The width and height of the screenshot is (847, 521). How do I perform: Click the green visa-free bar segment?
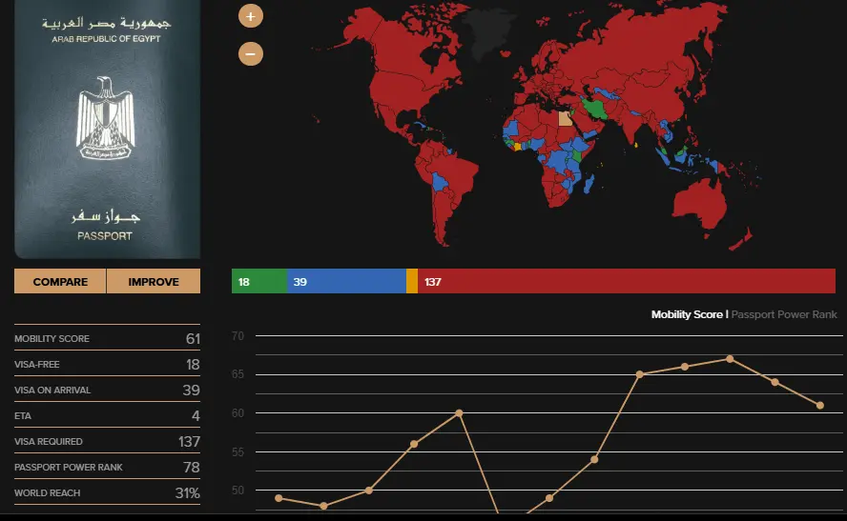258,282
